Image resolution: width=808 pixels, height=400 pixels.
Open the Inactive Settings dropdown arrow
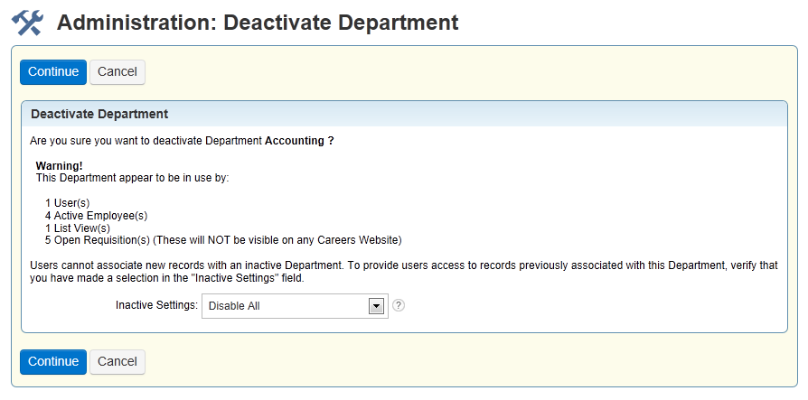(x=376, y=306)
